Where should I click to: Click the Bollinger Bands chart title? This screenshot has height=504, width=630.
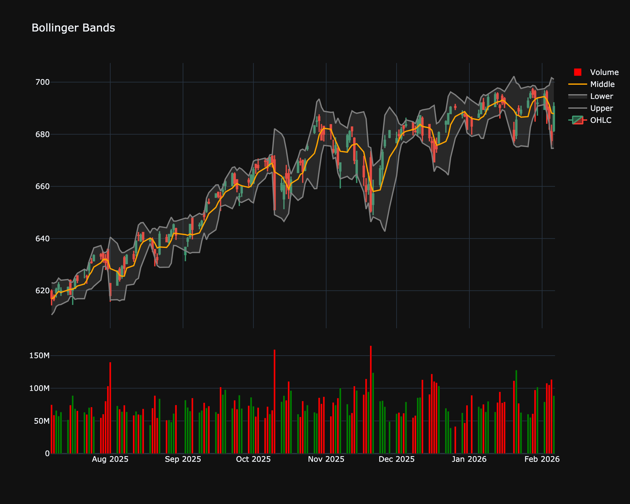73,28
